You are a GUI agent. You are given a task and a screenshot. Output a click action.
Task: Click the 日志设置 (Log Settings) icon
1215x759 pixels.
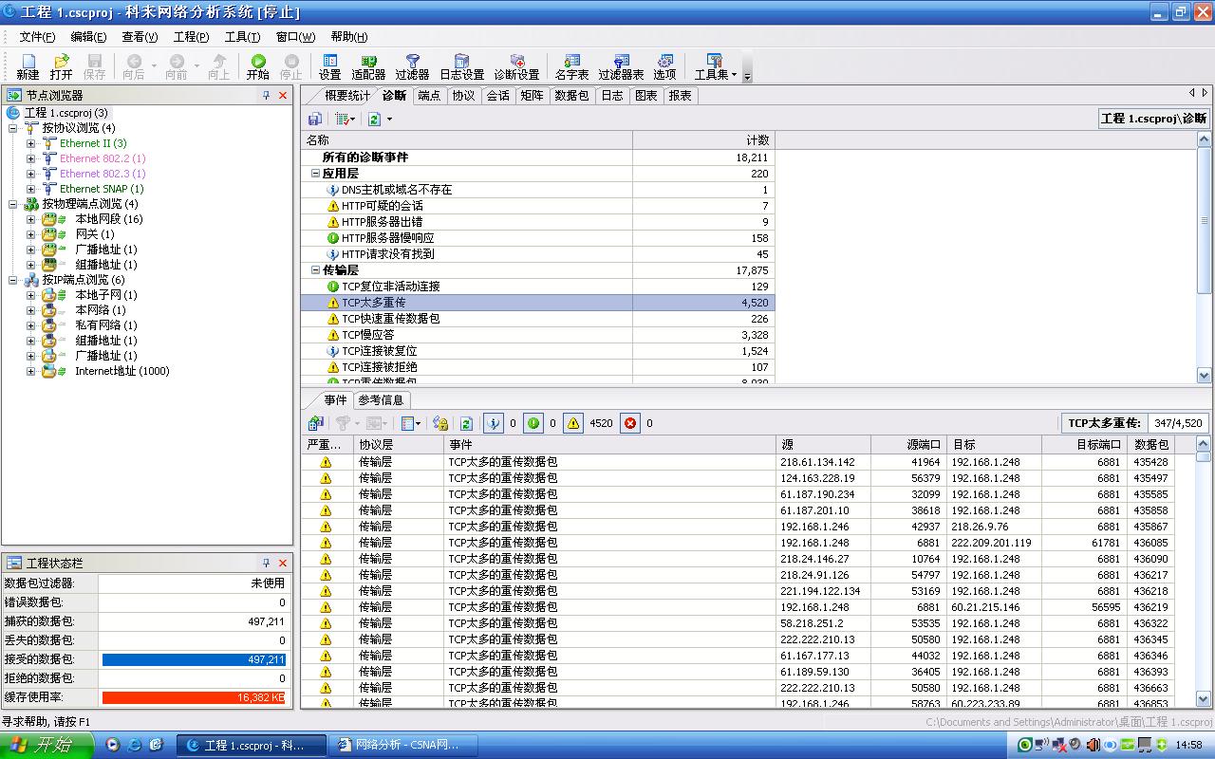coord(461,66)
